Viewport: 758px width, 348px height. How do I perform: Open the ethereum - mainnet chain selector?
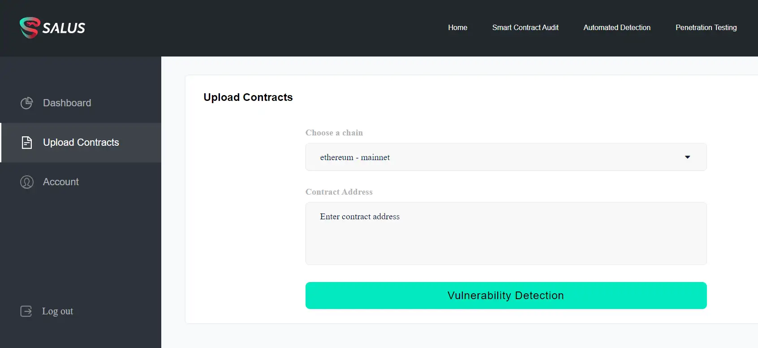coord(493,157)
